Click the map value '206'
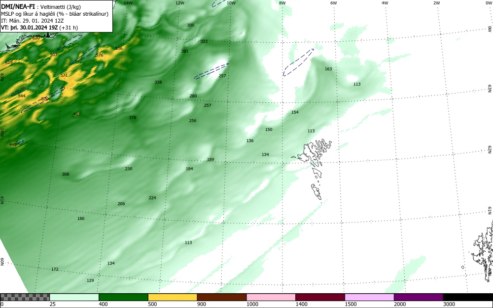The height and width of the screenshot is (308, 493). click(121, 204)
